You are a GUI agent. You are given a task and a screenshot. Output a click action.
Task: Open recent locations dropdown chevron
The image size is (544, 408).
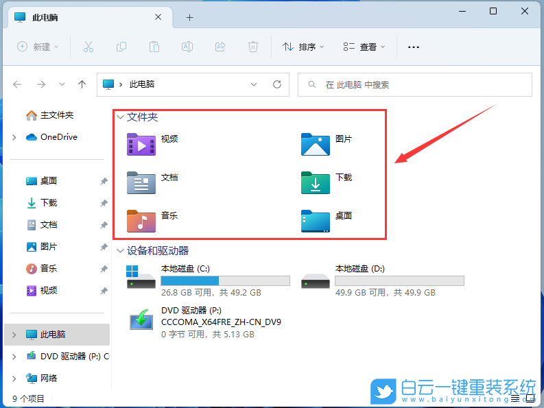tap(62, 84)
